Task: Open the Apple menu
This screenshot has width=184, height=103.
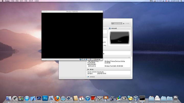Action: coord(3,1)
